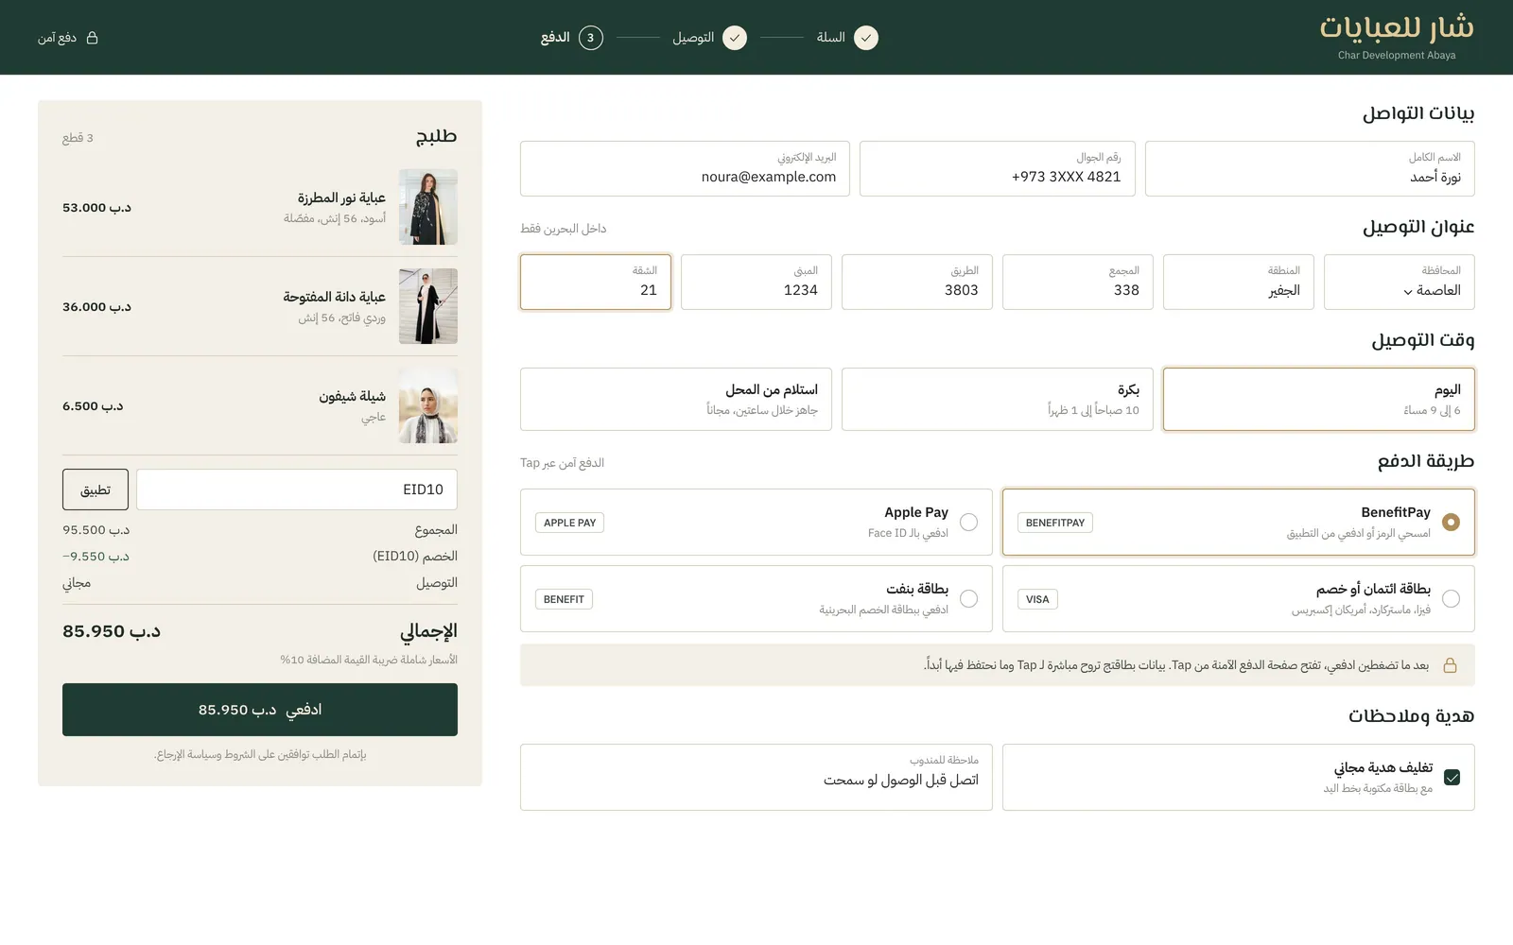Click the lock icon in Tap security notice

[1450, 665]
